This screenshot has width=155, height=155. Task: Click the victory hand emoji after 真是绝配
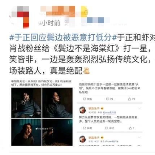tap(86, 71)
